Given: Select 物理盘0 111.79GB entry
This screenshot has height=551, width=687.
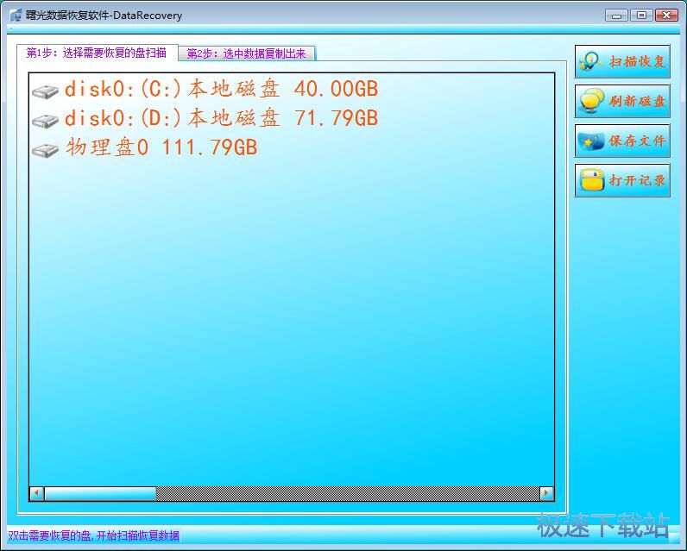Looking at the screenshot, I should (161, 147).
